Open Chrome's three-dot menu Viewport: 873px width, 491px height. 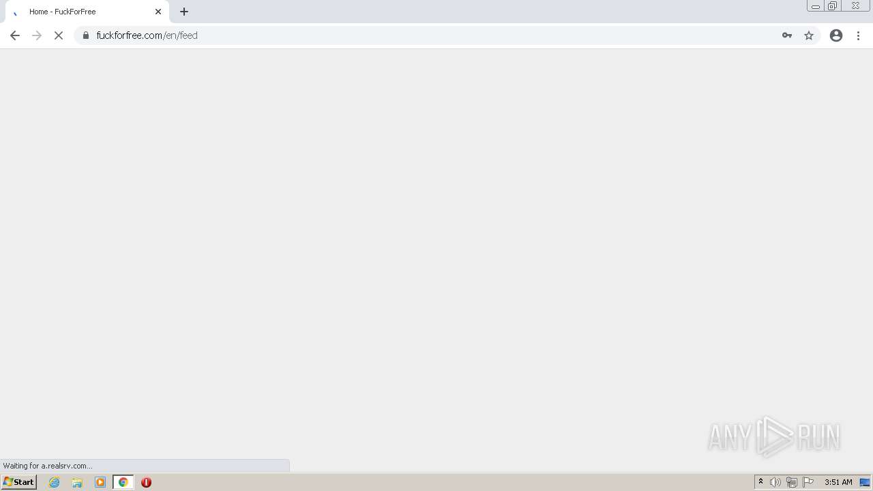coord(858,35)
